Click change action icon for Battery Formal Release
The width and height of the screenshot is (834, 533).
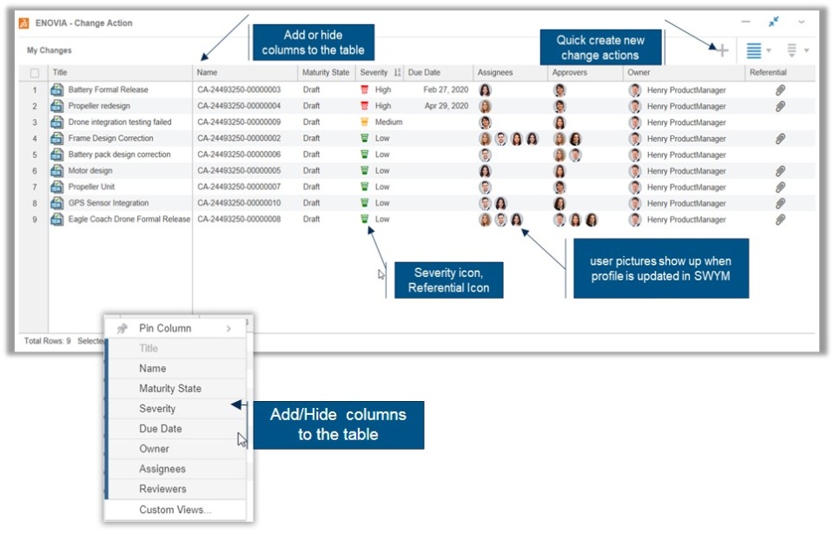pyautogui.click(x=57, y=89)
